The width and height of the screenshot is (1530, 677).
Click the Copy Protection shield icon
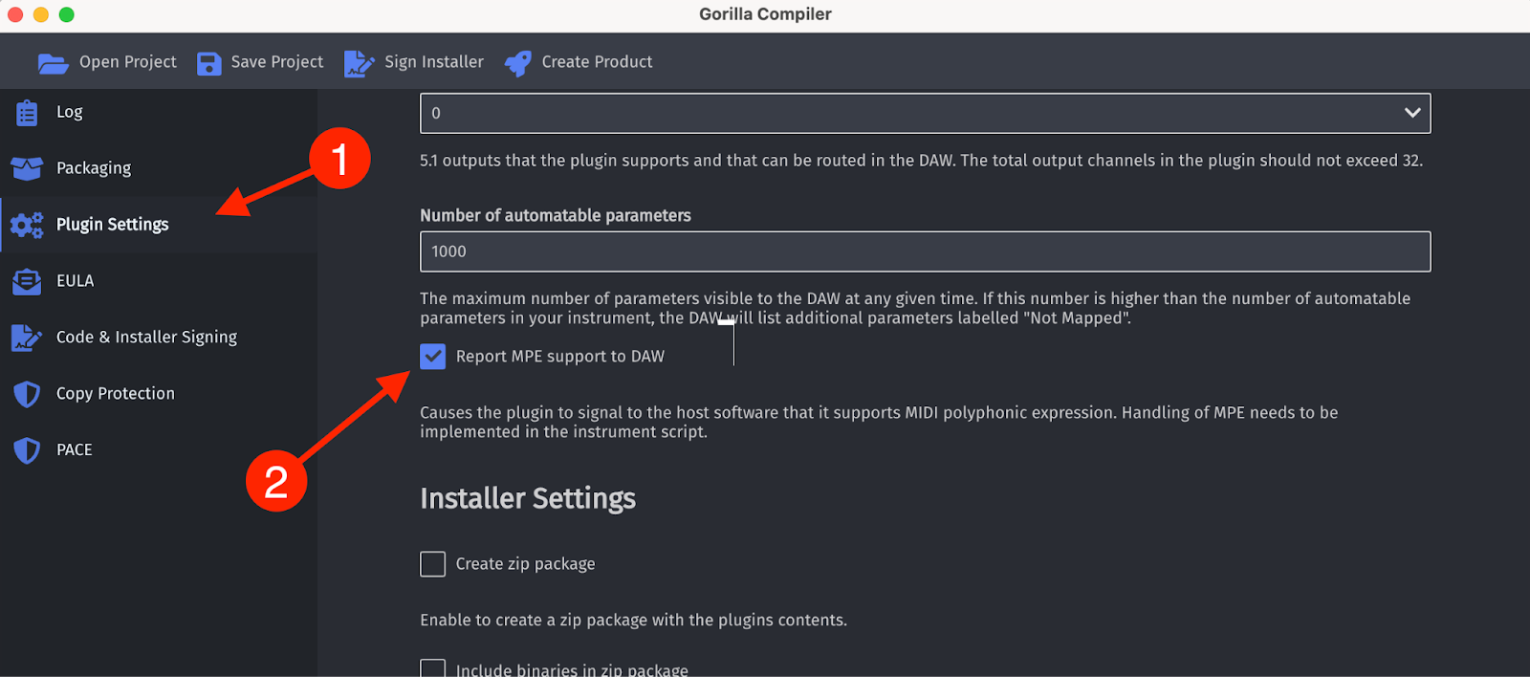tap(27, 394)
